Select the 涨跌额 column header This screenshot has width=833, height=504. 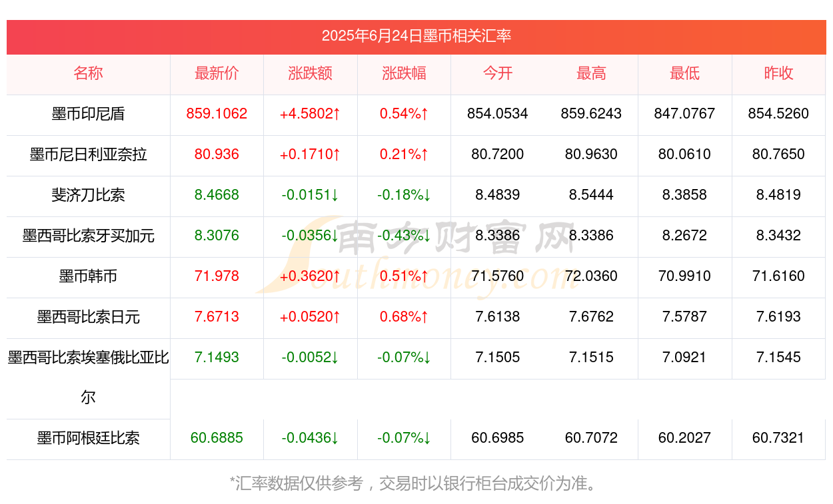click(x=310, y=73)
